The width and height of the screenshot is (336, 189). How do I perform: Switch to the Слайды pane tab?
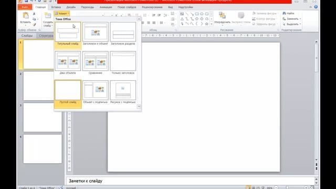[27, 36]
